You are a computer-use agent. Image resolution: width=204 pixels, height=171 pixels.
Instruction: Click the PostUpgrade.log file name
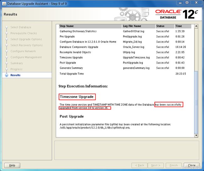point(133,63)
